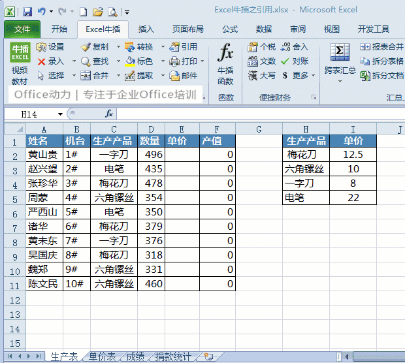
Task: Click the 查找 magnifier tool
Action: (x=95, y=61)
